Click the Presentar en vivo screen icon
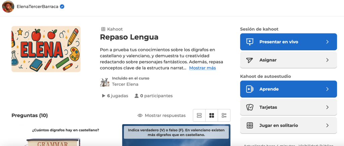This screenshot has height=146, width=344. pyautogui.click(x=249, y=42)
